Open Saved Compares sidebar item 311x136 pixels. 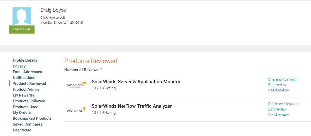coord(28,124)
